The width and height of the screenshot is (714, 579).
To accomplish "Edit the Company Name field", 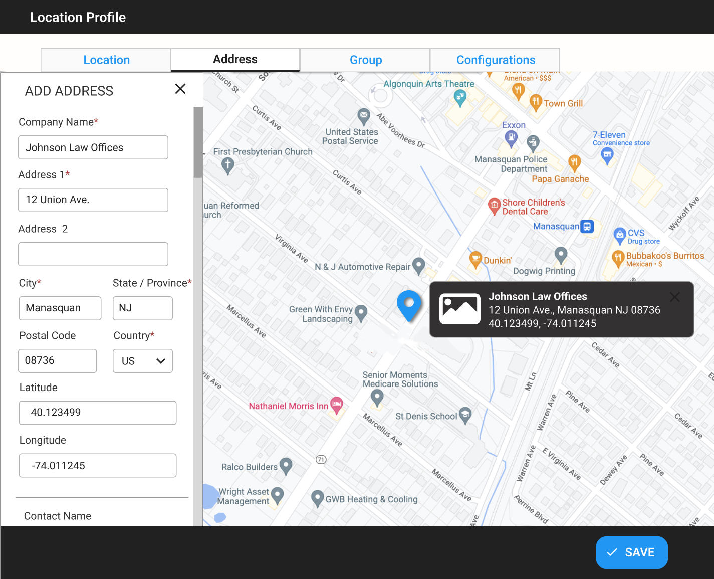I will coord(93,147).
